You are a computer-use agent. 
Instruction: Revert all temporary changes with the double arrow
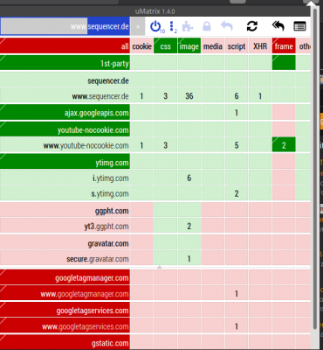tap(278, 26)
